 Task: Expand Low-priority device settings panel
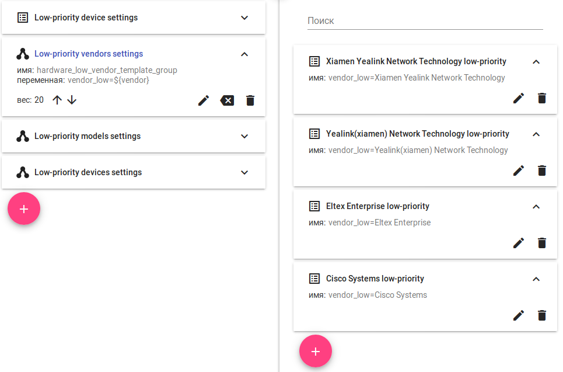point(244,18)
